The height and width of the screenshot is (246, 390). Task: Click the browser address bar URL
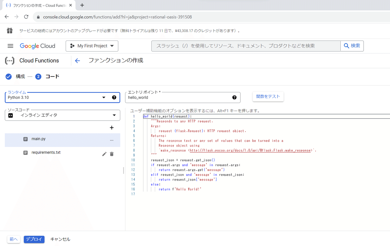pyautogui.click(x=117, y=17)
